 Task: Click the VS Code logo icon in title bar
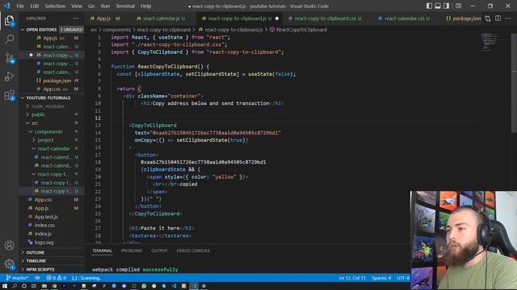pos(7,6)
